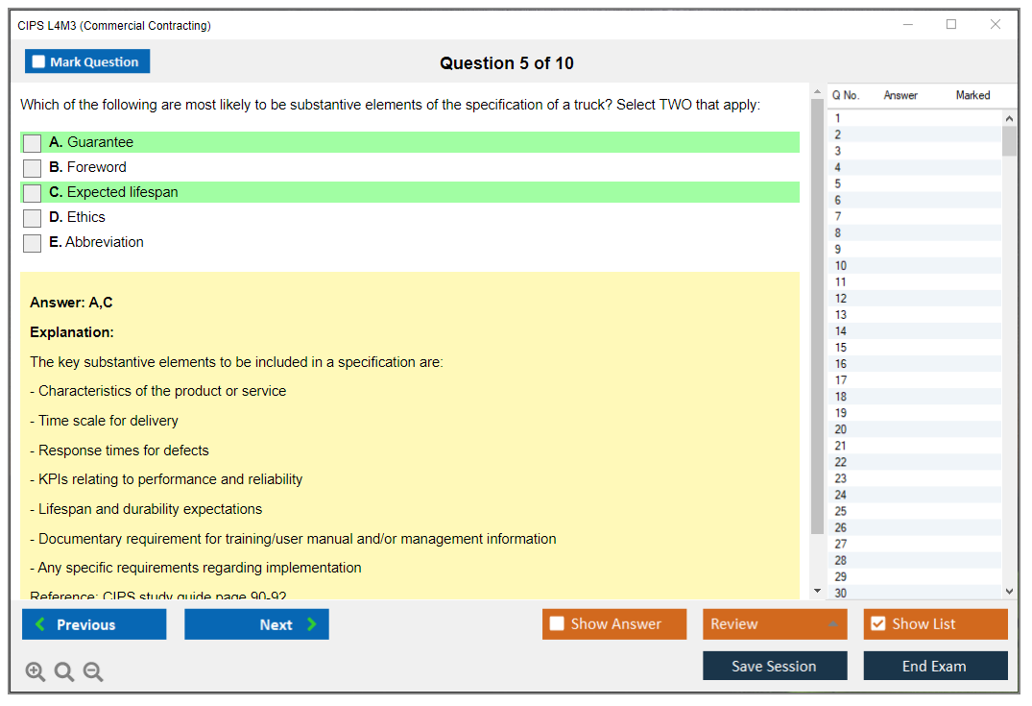Check option D. Ethics
Viewport: 1032px width, 706px height.
pyautogui.click(x=33, y=218)
